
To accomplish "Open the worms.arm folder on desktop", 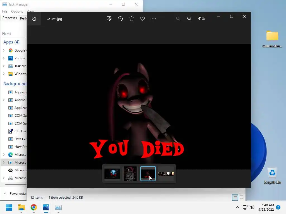I will coord(272,39).
